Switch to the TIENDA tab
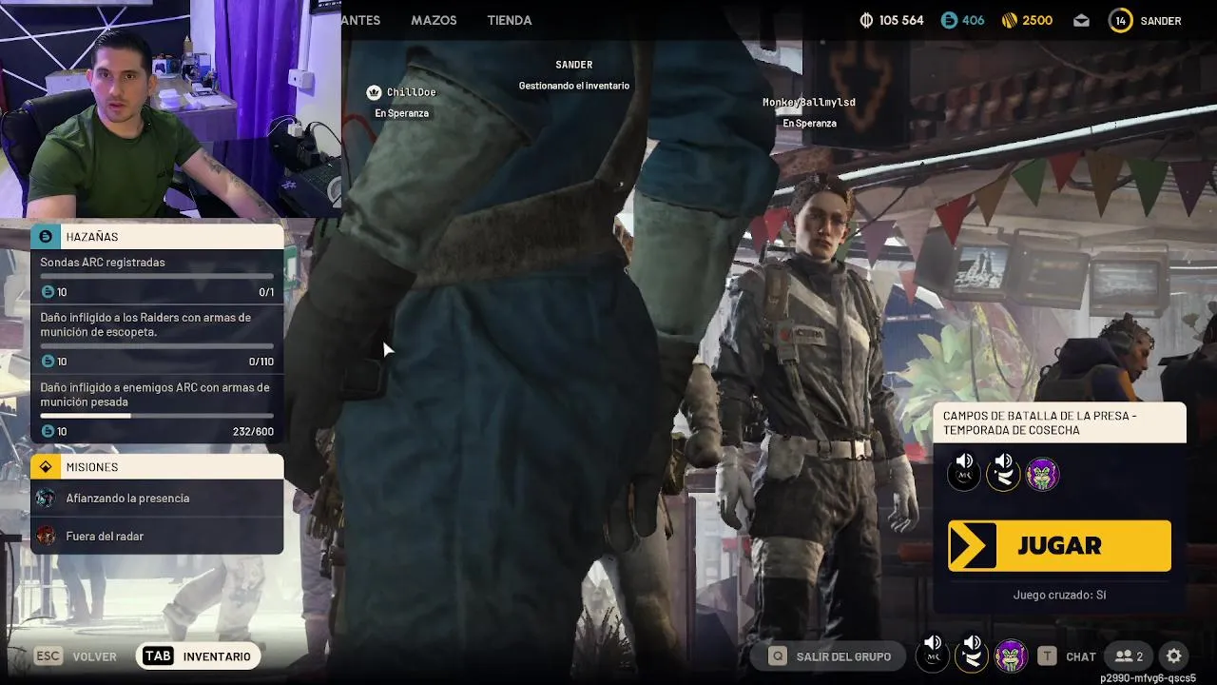 pyautogui.click(x=510, y=20)
